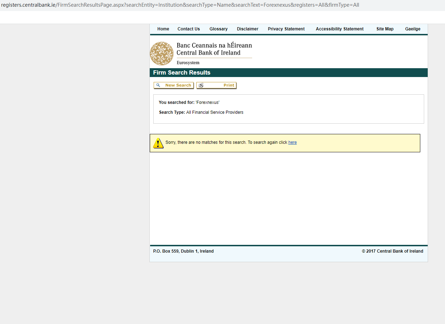
Task: Navigate to the Site Map
Action: tap(385, 29)
